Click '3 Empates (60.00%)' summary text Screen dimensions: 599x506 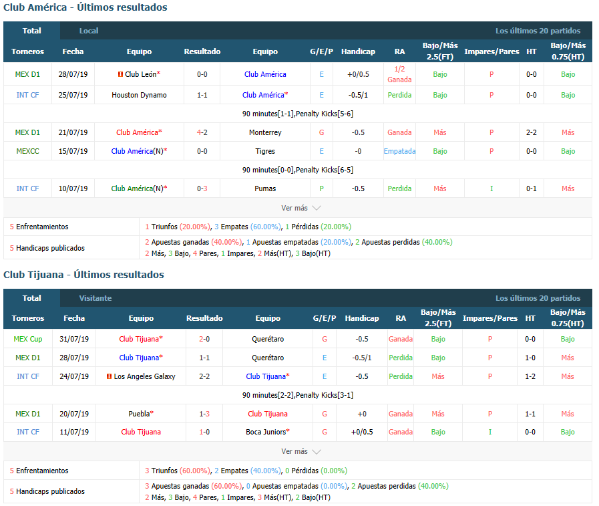(x=248, y=227)
